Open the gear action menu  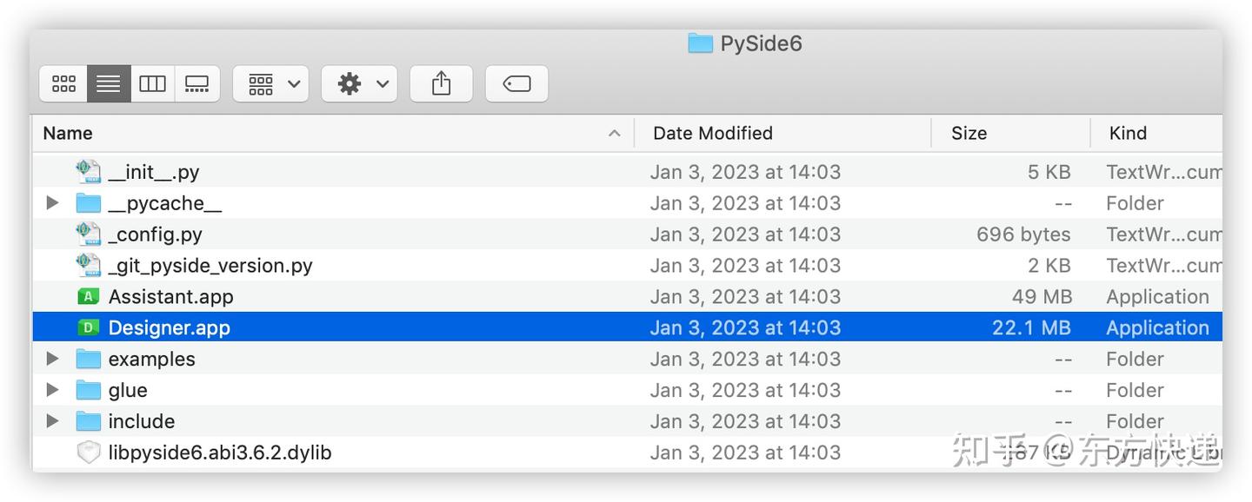coord(360,83)
